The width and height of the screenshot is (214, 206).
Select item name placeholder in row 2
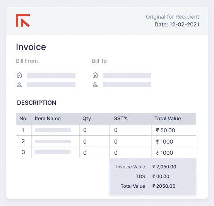click(x=53, y=141)
